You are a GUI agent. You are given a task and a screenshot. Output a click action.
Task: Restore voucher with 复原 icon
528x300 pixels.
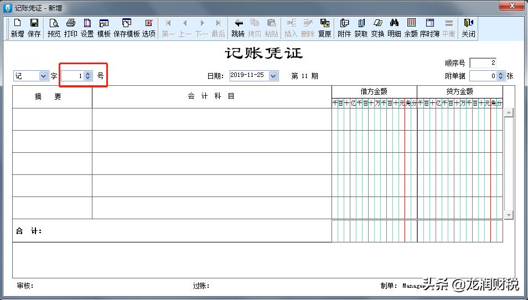pyautogui.click(x=325, y=28)
